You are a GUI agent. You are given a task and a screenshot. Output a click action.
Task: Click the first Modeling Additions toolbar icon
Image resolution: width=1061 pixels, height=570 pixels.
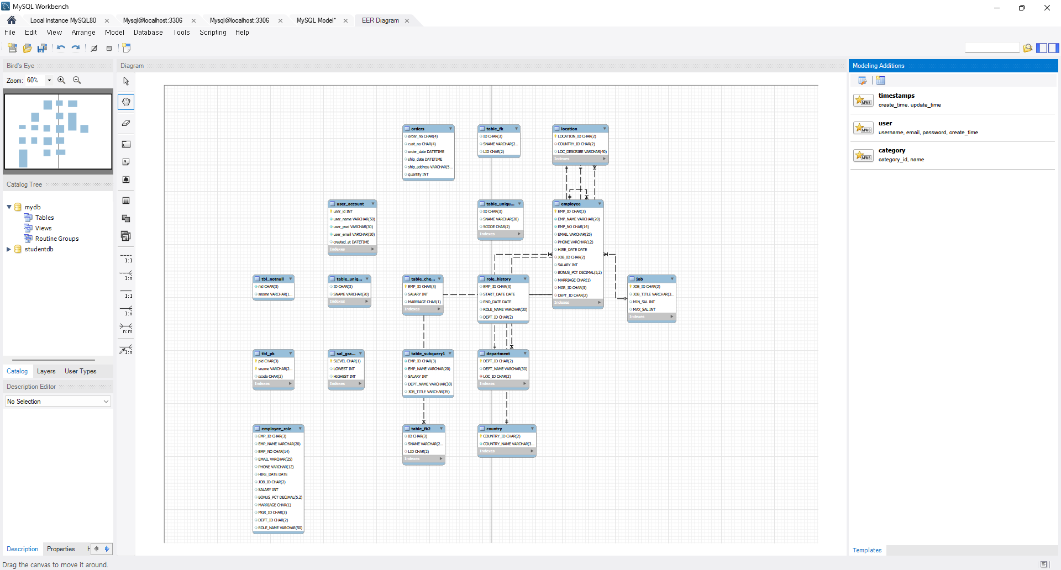pos(862,81)
